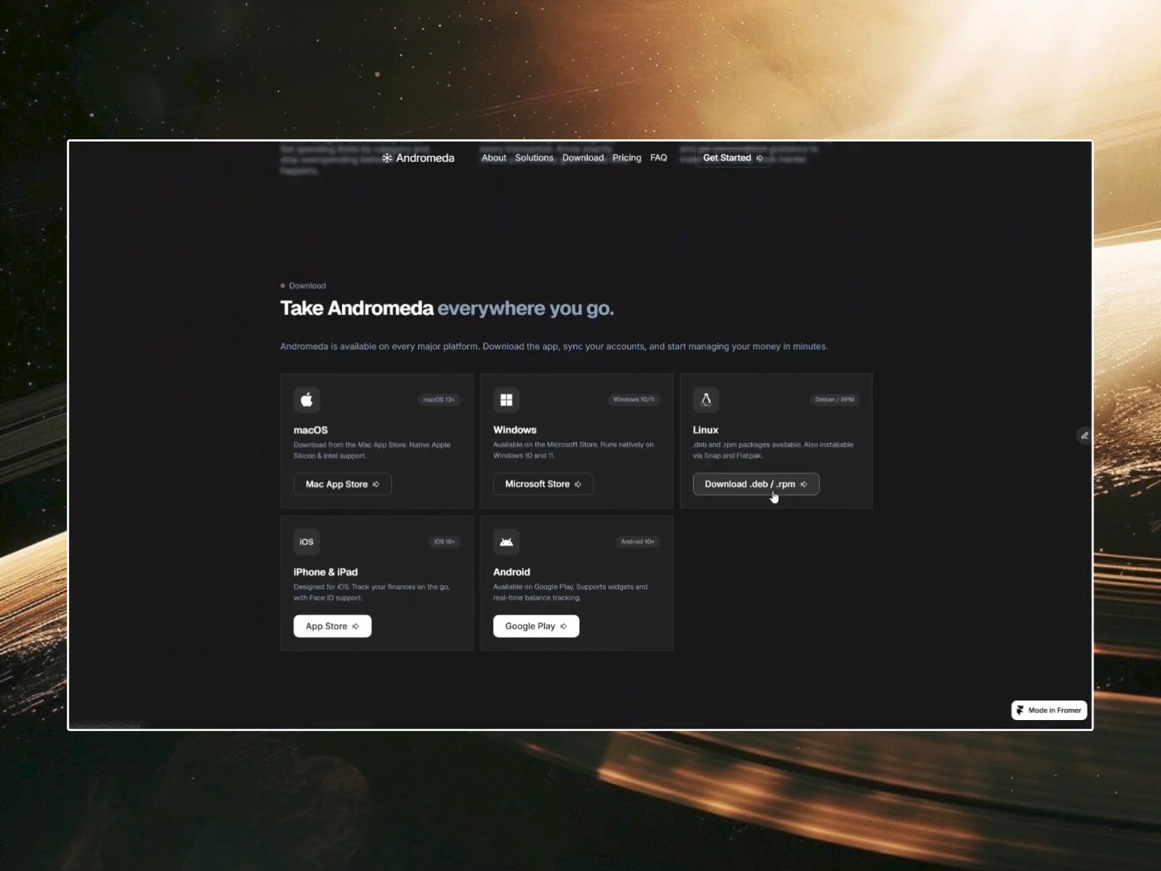Click the Android robot icon
The height and width of the screenshot is (871, 1161).
pos(506,541)
